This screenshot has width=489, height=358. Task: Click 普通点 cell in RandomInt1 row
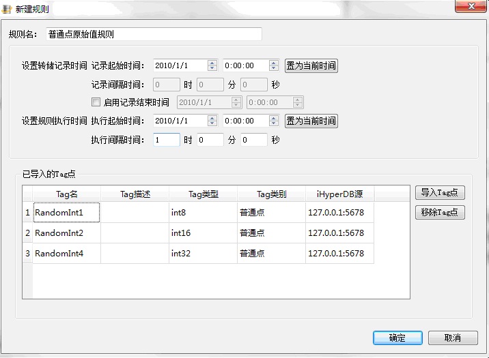271,212
